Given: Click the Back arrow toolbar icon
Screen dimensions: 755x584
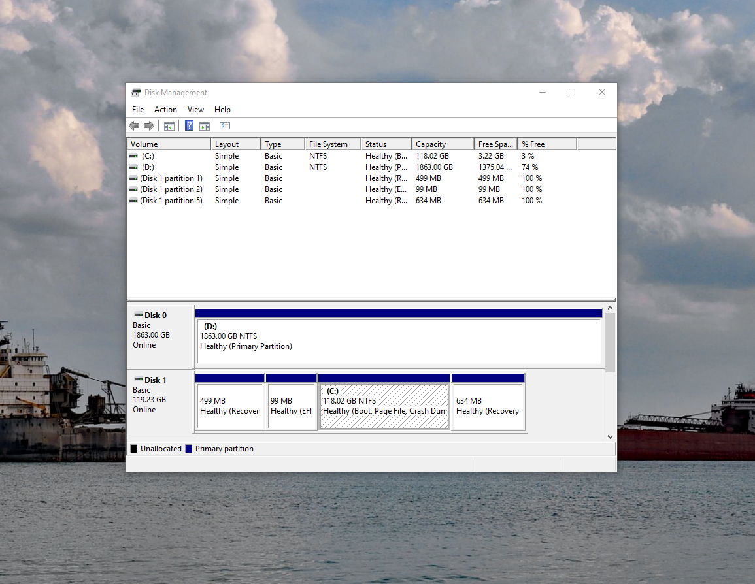Looking at the screenshot, I should (x=134, y=126).
